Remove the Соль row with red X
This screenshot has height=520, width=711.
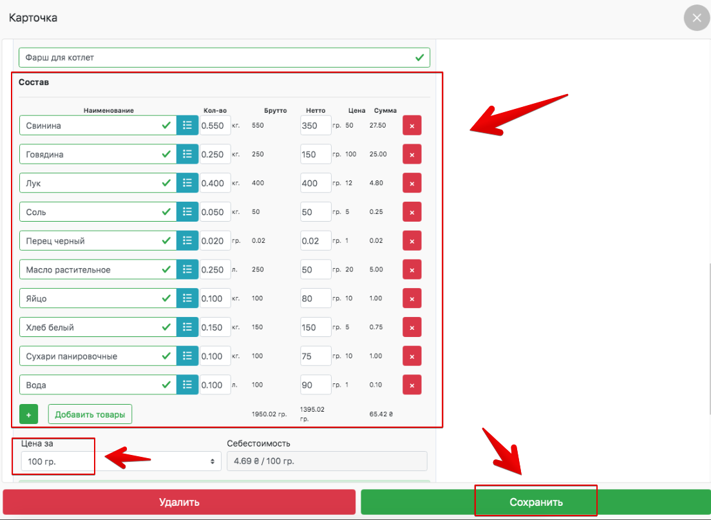click(x=412, y=212)
